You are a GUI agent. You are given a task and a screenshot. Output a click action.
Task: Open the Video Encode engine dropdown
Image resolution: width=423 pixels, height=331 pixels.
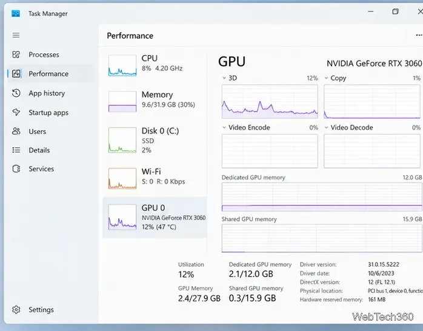coord(224,127)
